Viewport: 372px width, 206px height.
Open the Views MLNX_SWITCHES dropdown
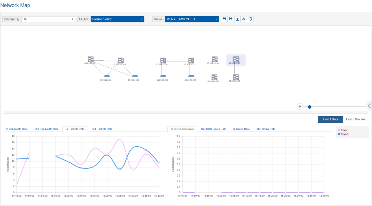(x=192, y=19)
